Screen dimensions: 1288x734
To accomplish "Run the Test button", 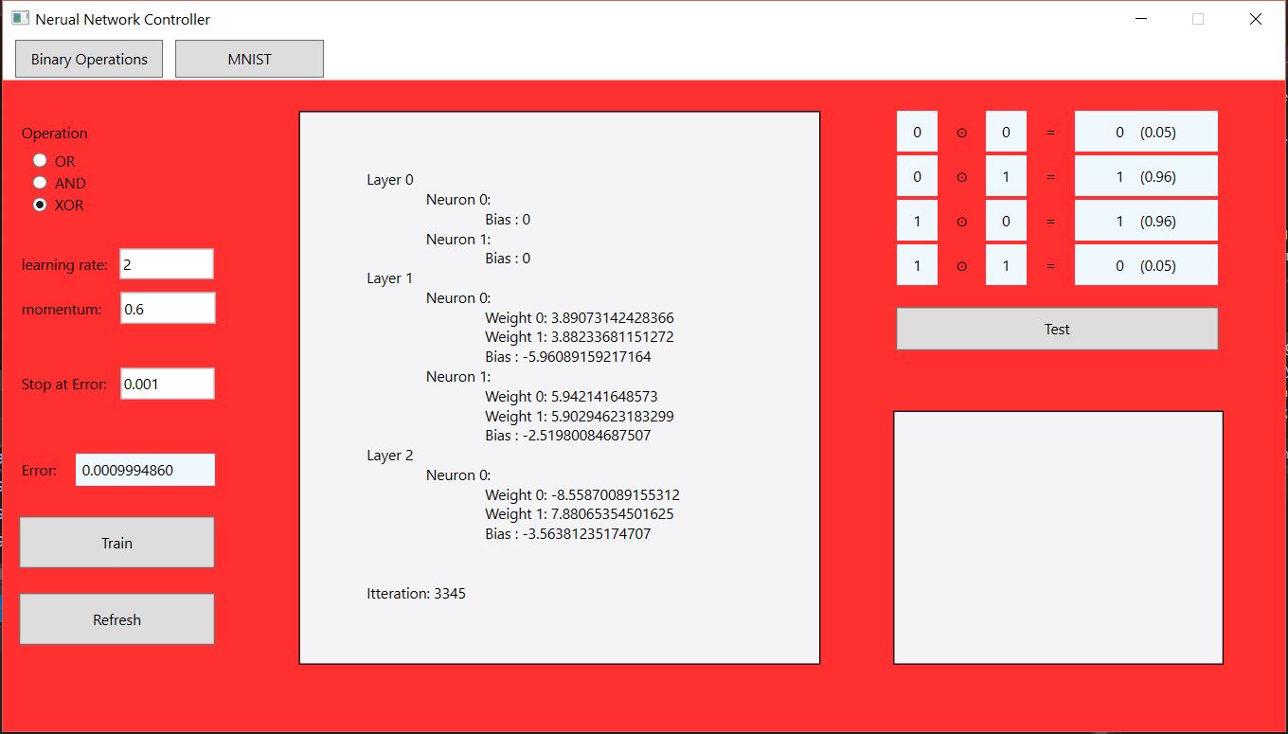I will tap(1057, 329).
